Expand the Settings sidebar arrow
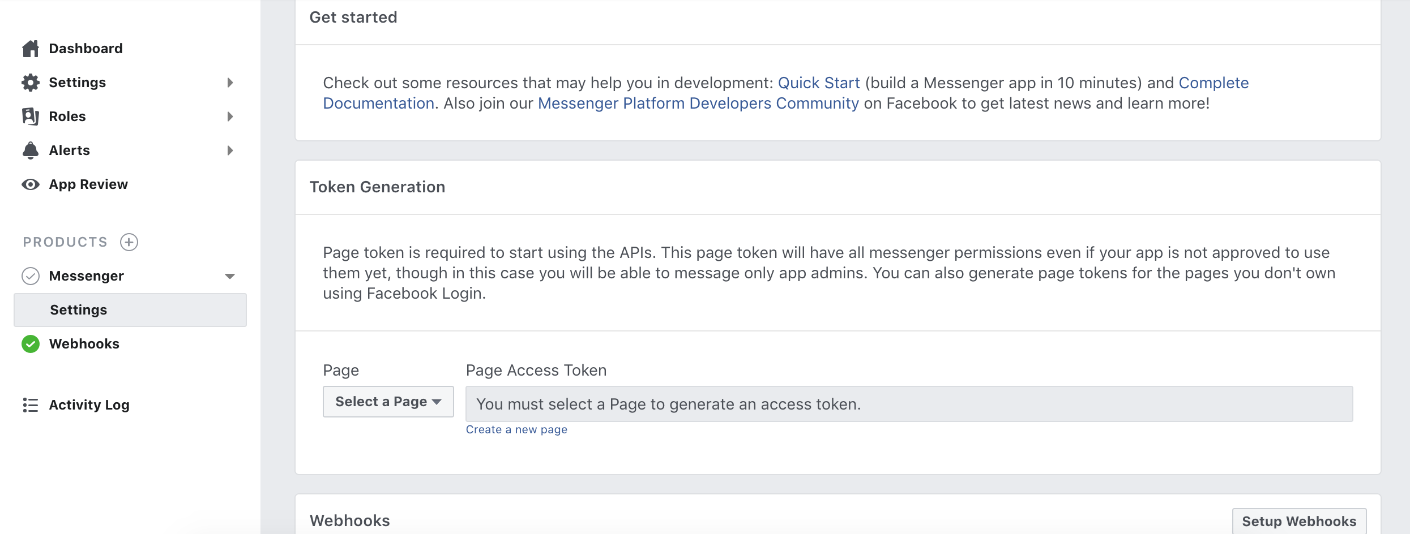This screenshot has height=534, width=1410. pos(230,83)
